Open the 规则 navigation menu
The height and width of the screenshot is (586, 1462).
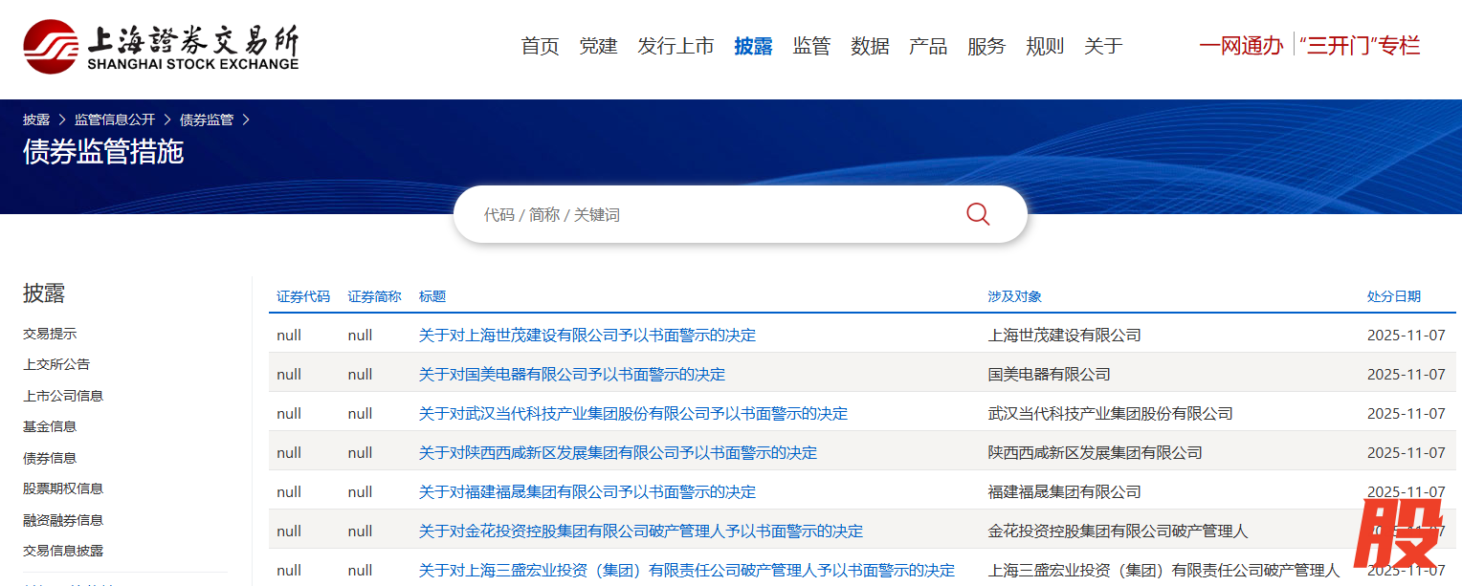[1045, 46]
